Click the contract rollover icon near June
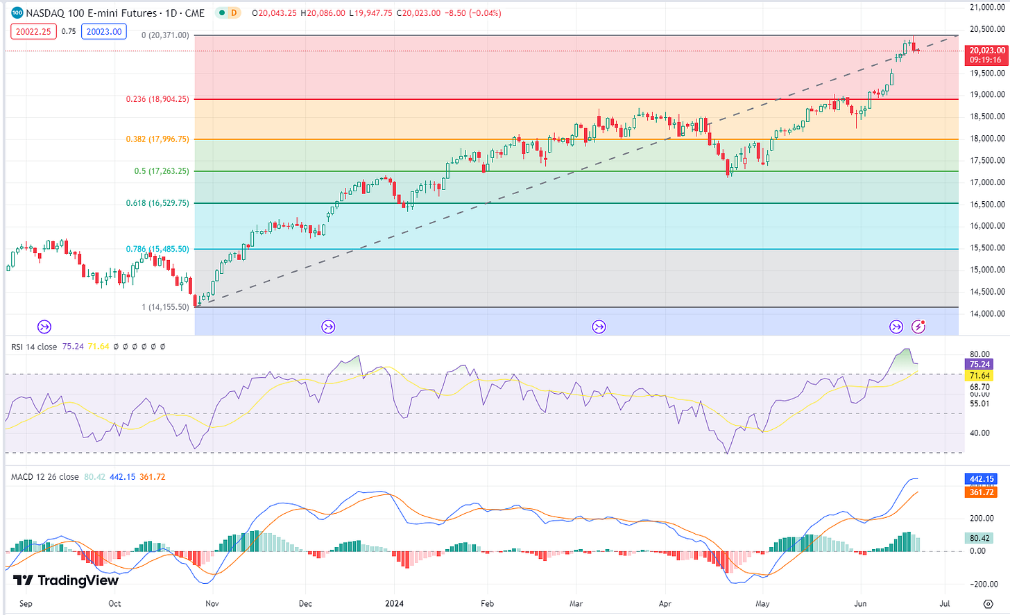 [896, 327]
